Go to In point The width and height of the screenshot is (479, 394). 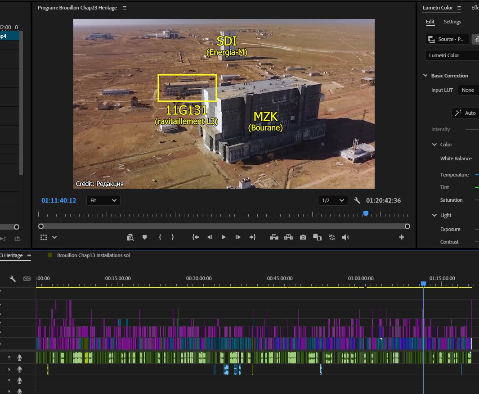pos(196,237)
